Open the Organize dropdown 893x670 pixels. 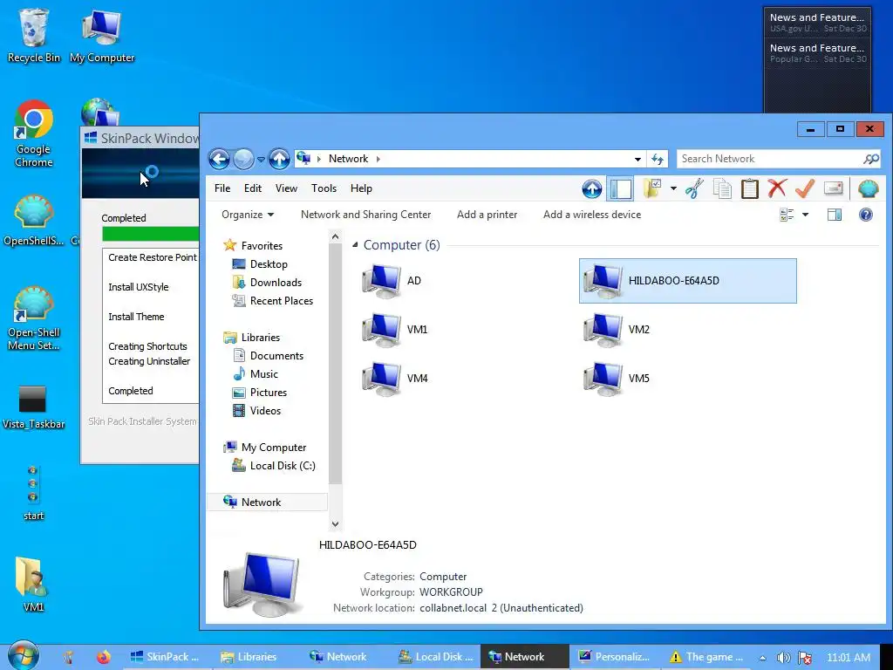(248, 215)
